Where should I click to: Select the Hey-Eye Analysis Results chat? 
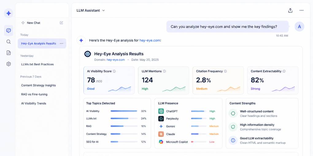click(x=42, y=43)
